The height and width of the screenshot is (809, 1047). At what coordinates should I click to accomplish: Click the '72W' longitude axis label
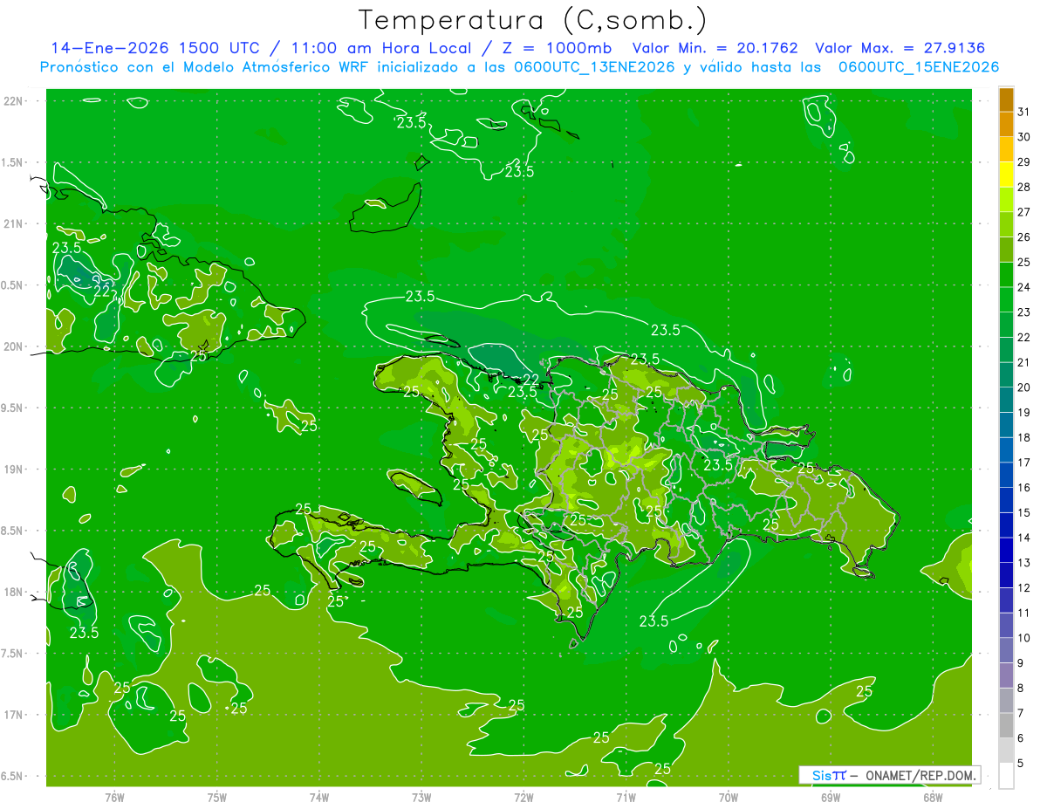click(x=523, y=797)
